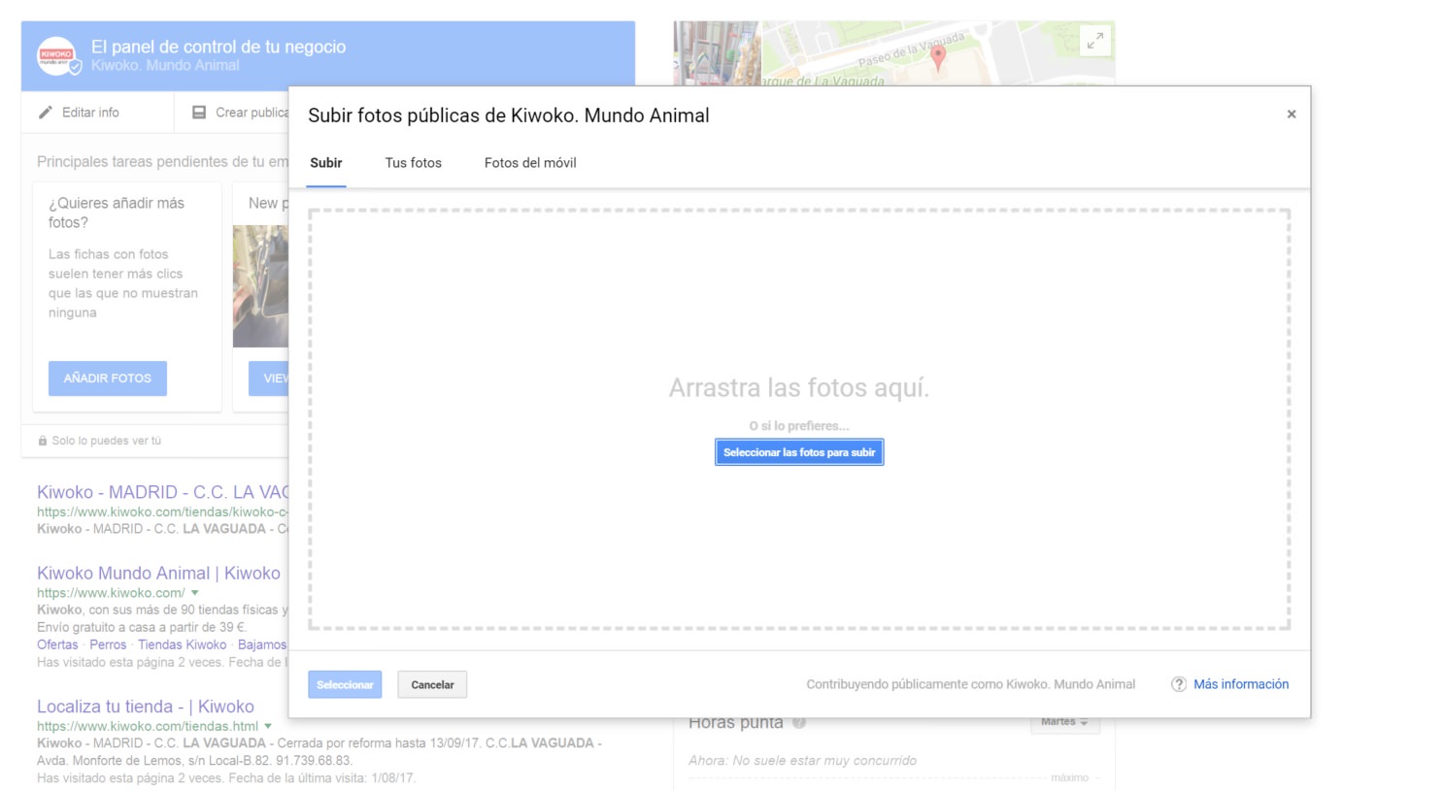Click the Seleccionar button in dialog footer
The height and width of the screenshot is (791, 1444).
coord(345,684)
